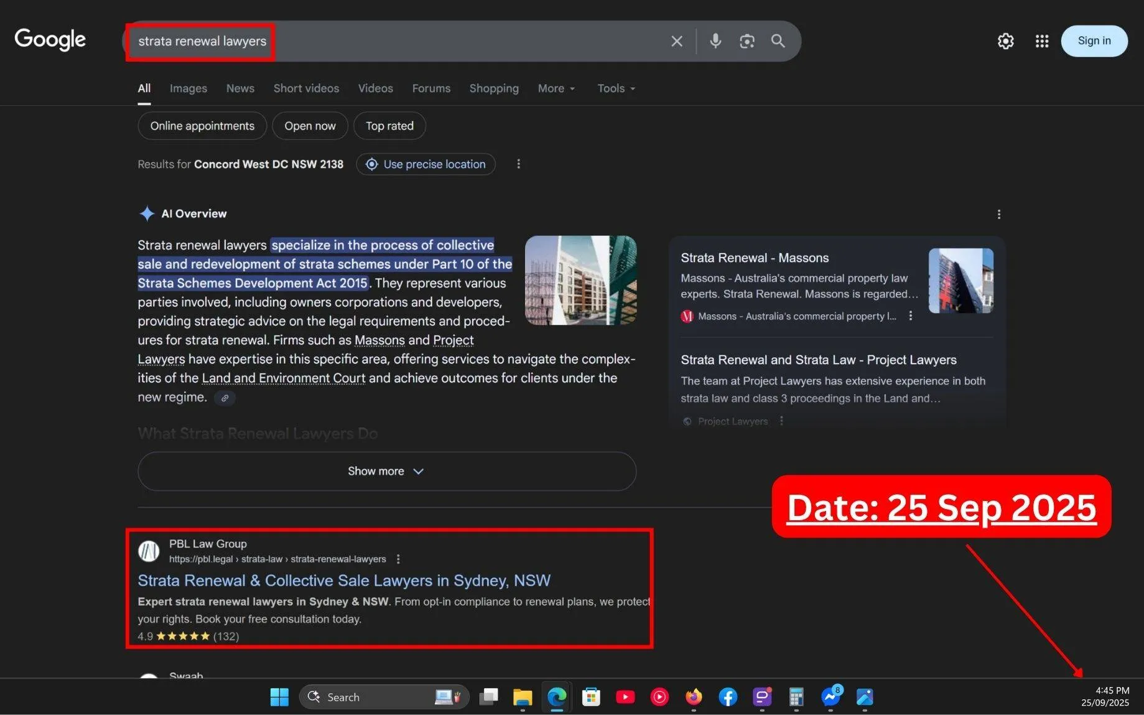Open Google Lens image search icon

[746, 41]
